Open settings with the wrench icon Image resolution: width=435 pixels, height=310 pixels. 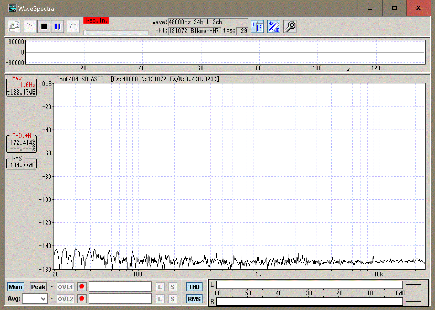pos(290,26)
